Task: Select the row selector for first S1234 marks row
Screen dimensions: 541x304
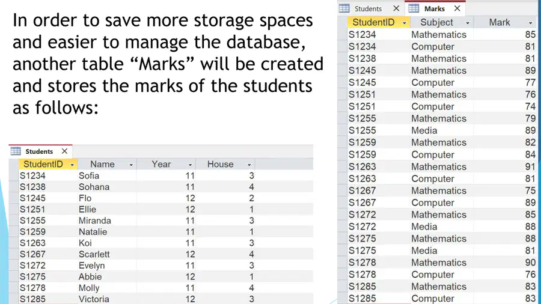Action: tap(343, 34)
